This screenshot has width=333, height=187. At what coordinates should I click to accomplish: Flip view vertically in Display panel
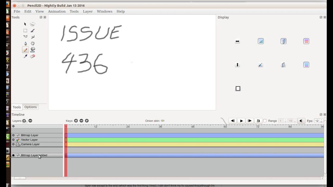(x=237, y=65)
